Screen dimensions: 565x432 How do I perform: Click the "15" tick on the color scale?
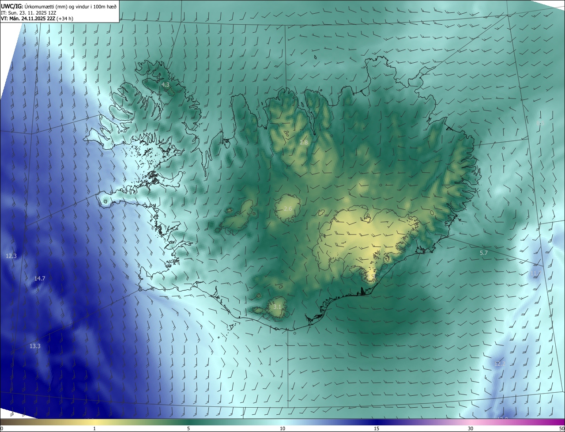click(377, 428)
